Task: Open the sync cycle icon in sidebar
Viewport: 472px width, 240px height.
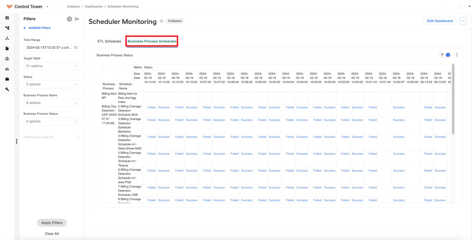Action: [7, 59]
